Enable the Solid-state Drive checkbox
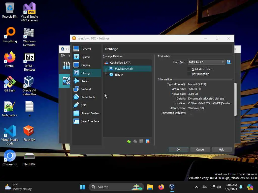 tap(189, 69)
